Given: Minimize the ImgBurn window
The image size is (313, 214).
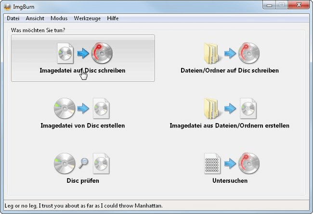Looking at the screenshot, I should (x=269, y=5).
